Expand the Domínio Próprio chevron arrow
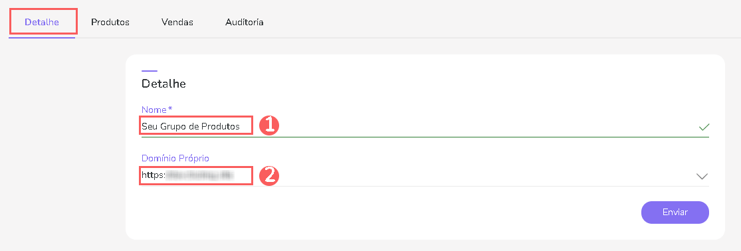The width and height of the screenshot is (741, 251). 702,177
